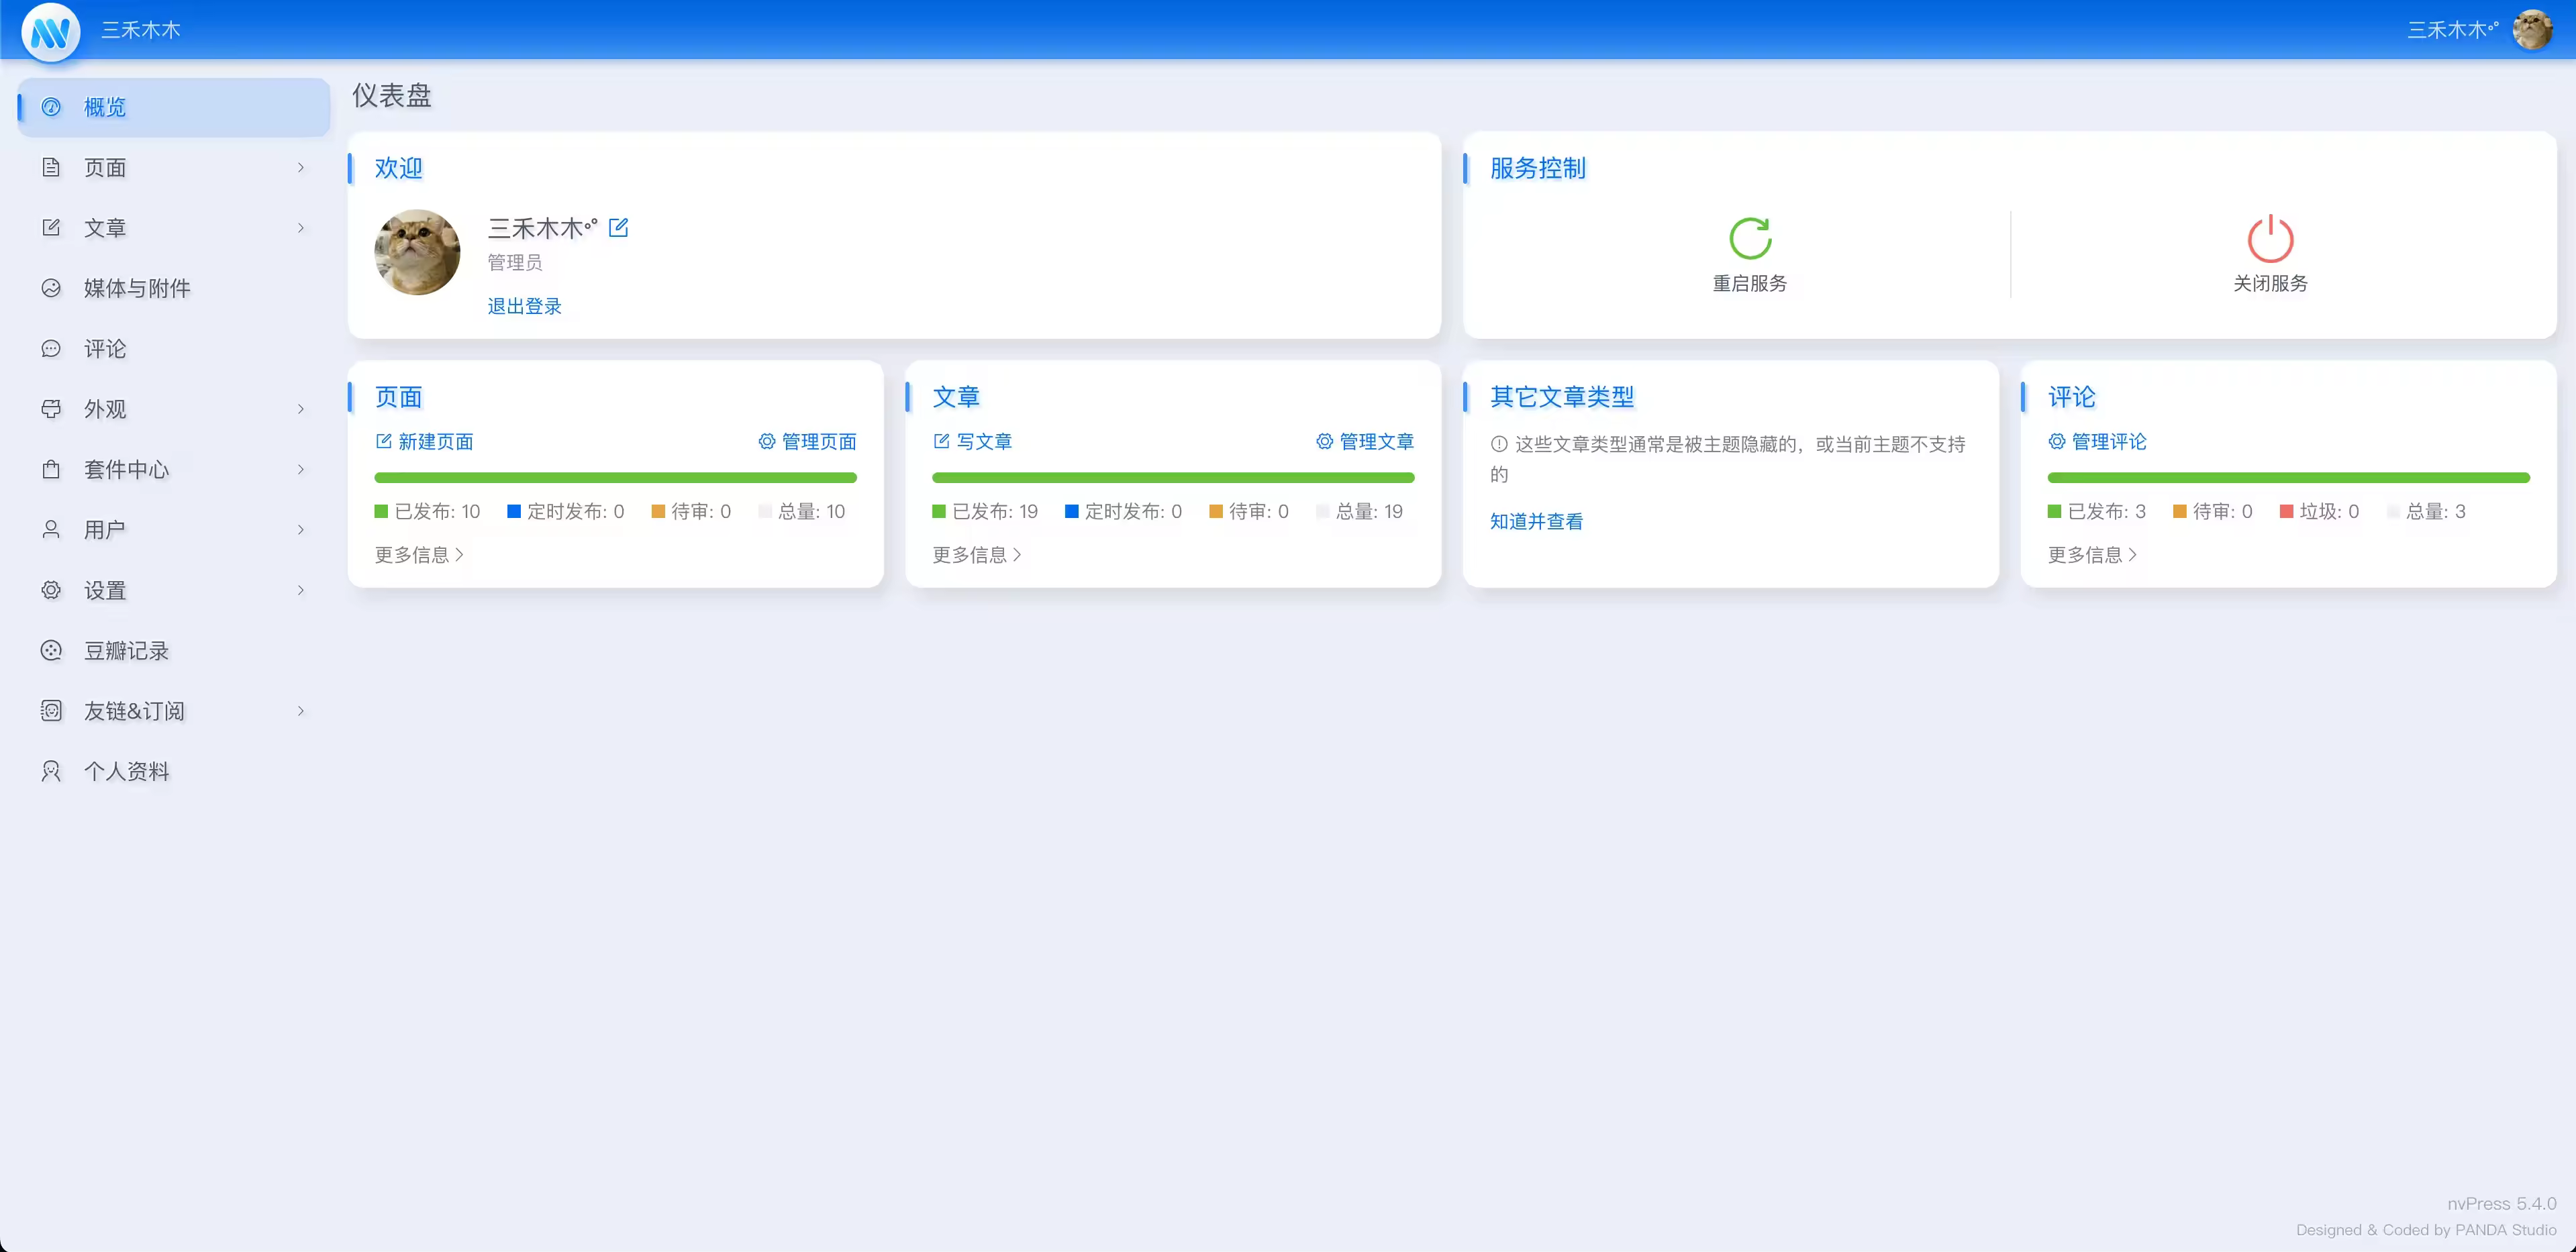Click the 豆瓣记录 icon in sidebar
2576x1252 pixels.
51,650
